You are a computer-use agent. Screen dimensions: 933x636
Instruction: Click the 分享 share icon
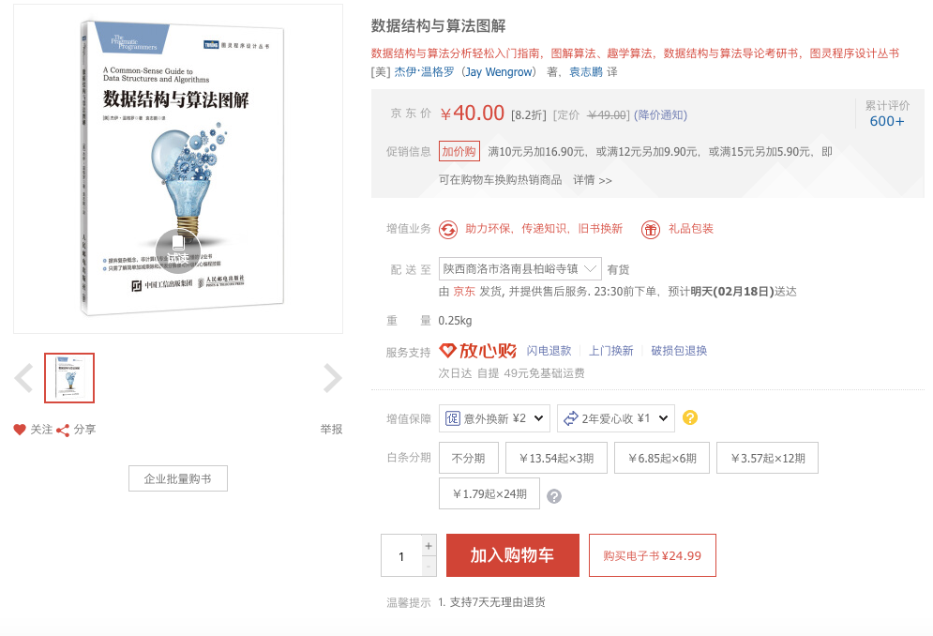(x=63, y=430)
